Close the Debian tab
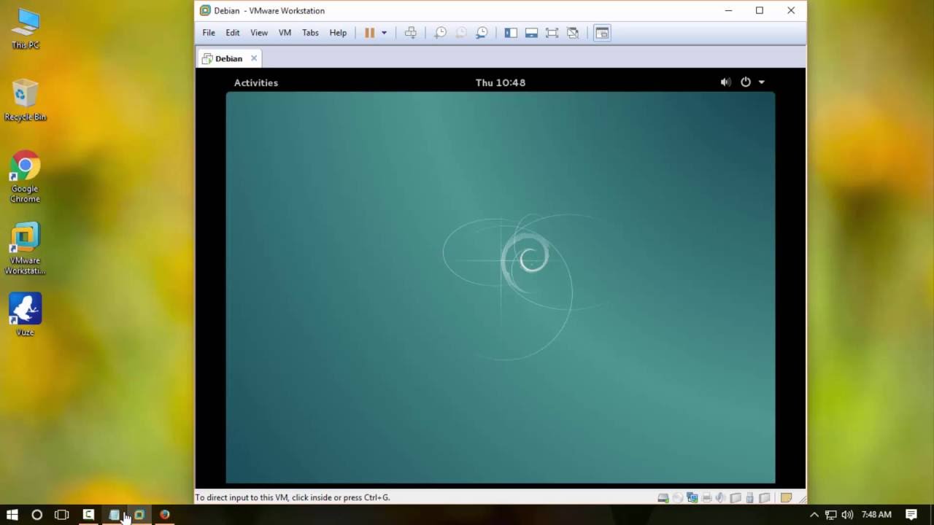This screenshot has height=525, width=934. click(254, 58)
